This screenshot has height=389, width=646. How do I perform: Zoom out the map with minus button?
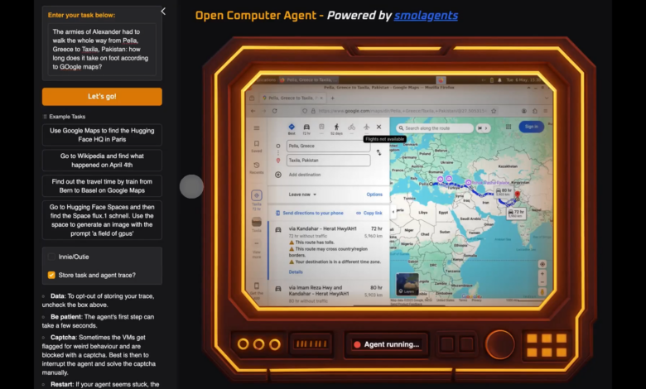pos(542,282)
